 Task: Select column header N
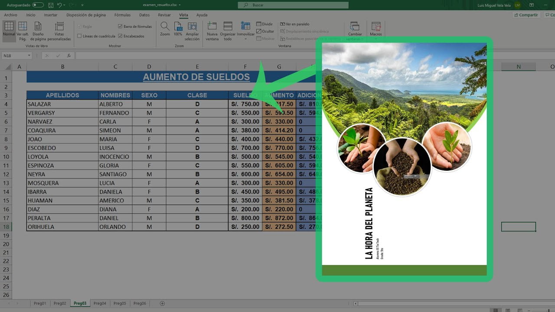pos(519,67)
